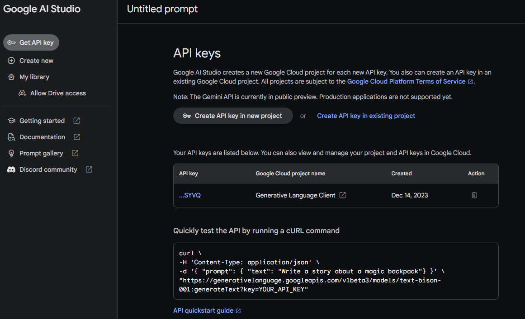Click the Drive icon beside Allow Drive access
525x319 pixels.
(x=22, y=93)
